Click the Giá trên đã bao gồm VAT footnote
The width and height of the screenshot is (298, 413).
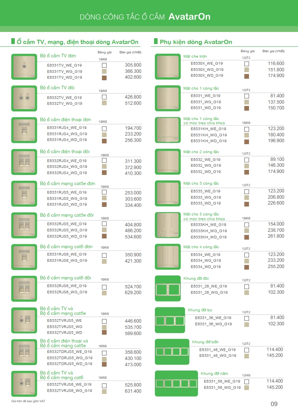click(28, 401)
